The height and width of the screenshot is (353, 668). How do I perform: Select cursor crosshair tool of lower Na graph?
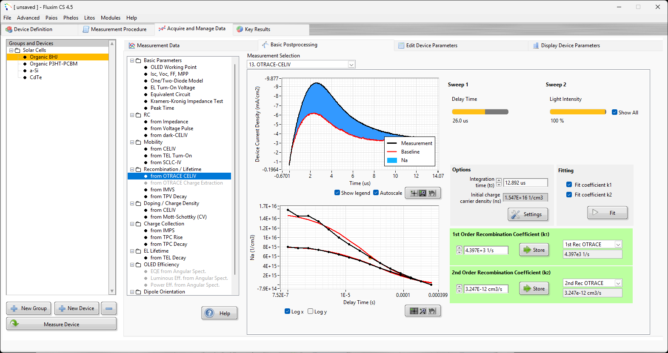tap(414, 311)
